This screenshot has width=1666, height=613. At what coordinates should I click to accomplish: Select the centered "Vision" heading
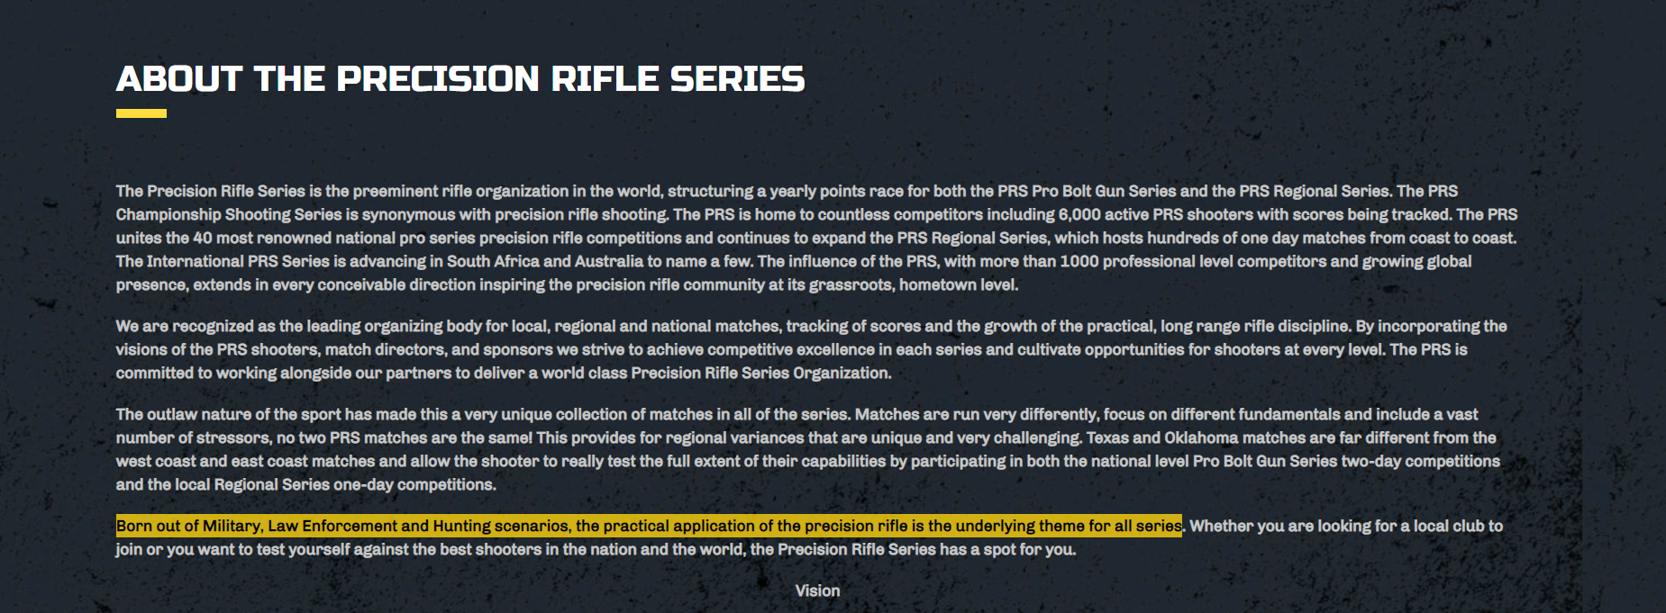[x=817, y=590]
